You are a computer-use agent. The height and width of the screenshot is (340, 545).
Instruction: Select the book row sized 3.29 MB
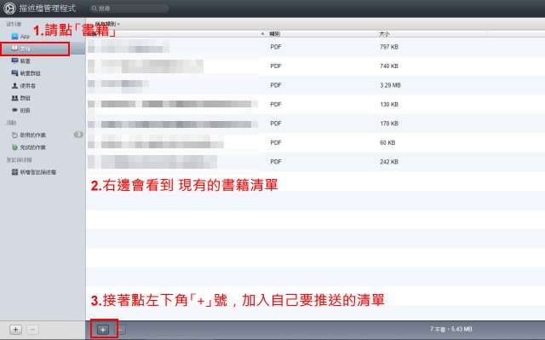tap(315, 85)
